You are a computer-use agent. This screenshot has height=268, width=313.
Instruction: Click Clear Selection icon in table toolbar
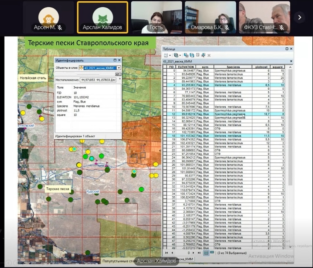coord(197,55)
